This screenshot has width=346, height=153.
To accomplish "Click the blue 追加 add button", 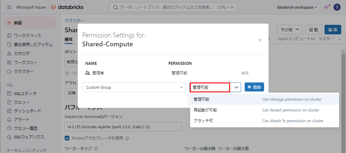I will click(x=254, y=87).
